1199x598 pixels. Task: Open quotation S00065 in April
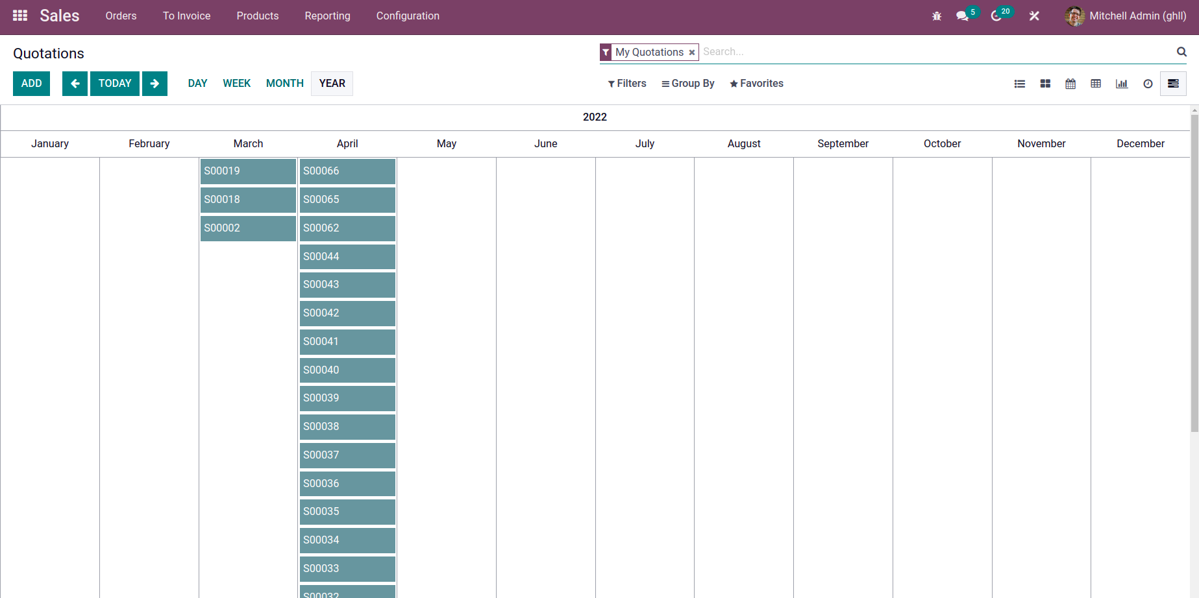click(347, 200)
